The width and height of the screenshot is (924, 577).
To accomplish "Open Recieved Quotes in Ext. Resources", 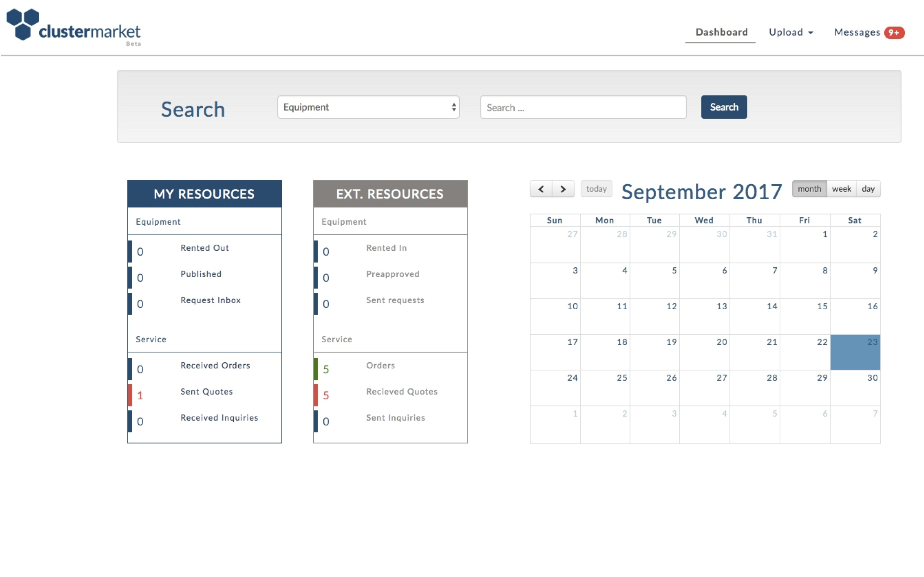I will 402,392.
